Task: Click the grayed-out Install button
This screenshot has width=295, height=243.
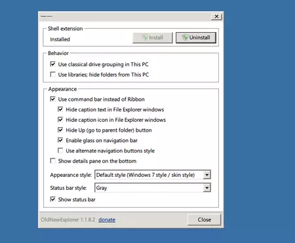Action: (x=153, y=37)
